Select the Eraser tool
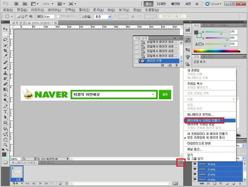 5,84
